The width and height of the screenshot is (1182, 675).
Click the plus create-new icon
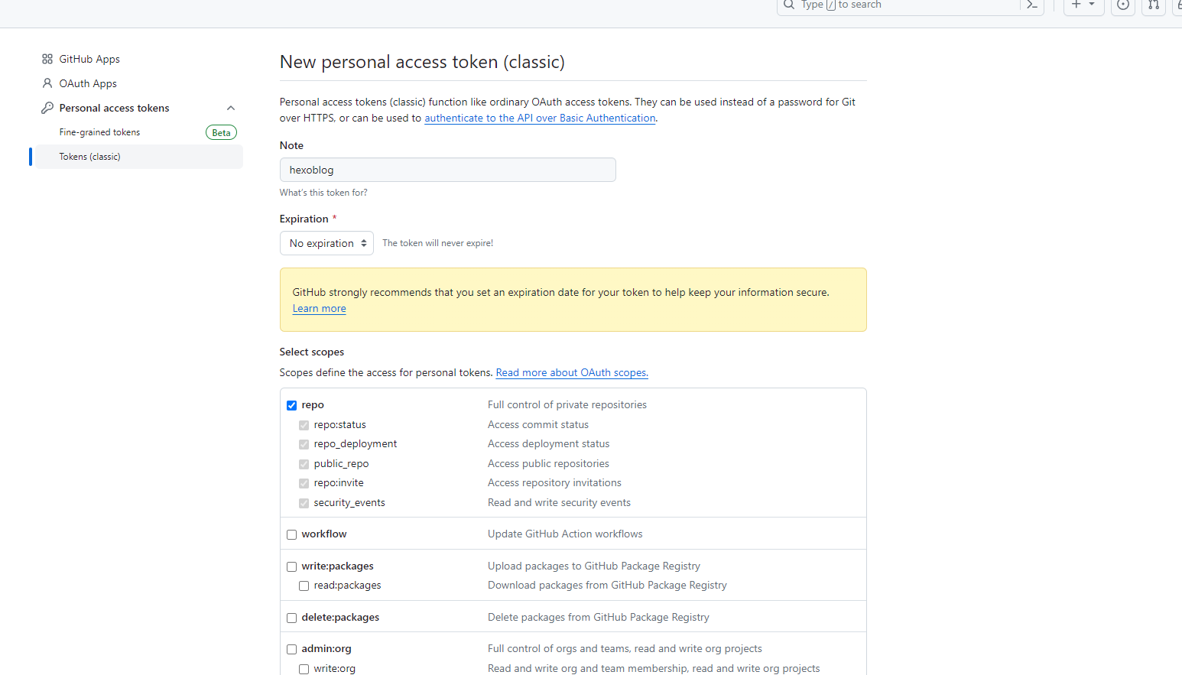click(1076, 5)
